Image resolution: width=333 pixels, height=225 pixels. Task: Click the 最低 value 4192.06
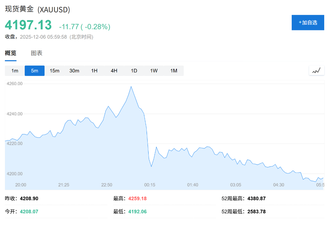pyautogui.click(x=137, y=211)
